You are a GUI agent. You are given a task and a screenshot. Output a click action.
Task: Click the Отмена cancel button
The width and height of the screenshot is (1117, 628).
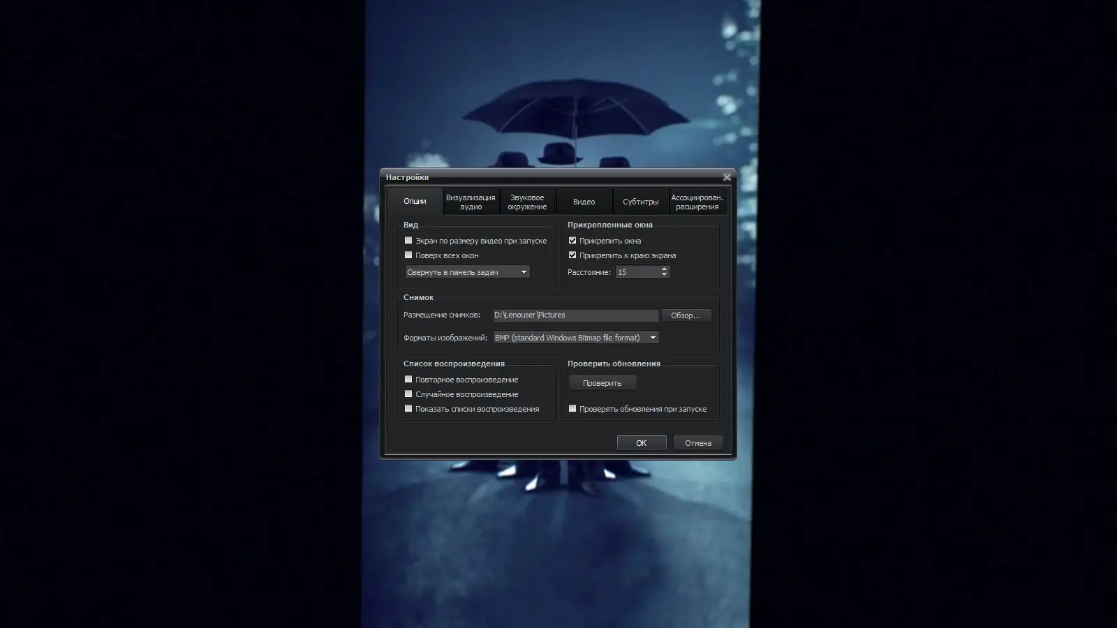point(698,443)
